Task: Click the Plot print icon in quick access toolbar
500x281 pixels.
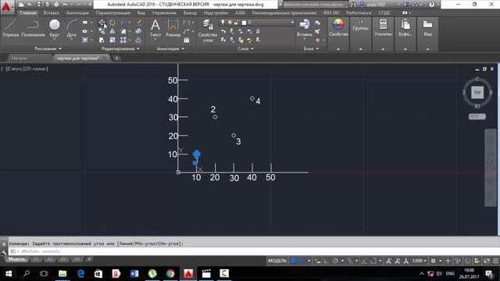Action: pyautogui.click(x=56, y=5)
